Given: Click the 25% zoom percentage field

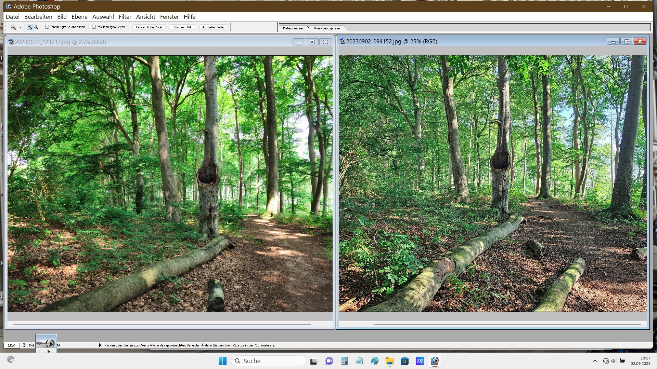Looking at the screenshot, I should coord(11,345).
